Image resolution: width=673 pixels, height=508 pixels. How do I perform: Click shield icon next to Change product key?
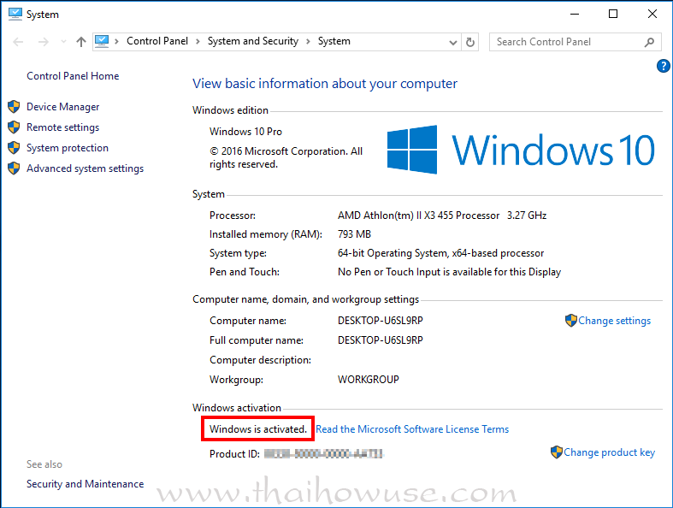(x=556, y=452)
